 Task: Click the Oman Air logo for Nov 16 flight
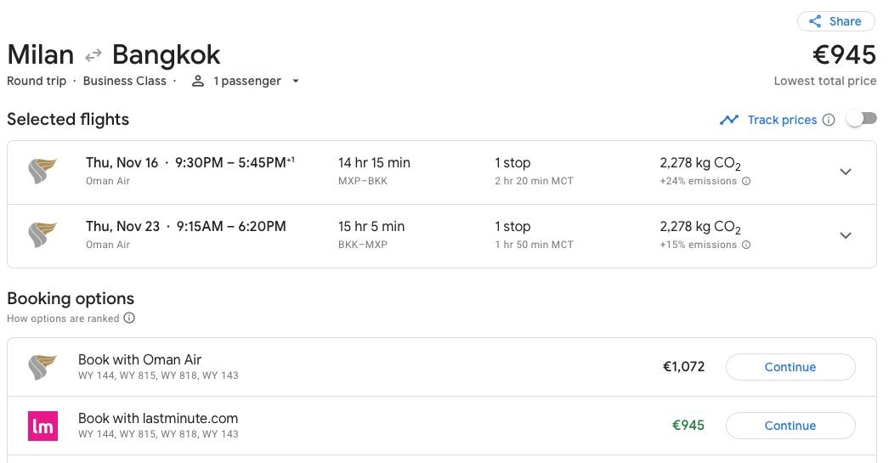point(43,171)
